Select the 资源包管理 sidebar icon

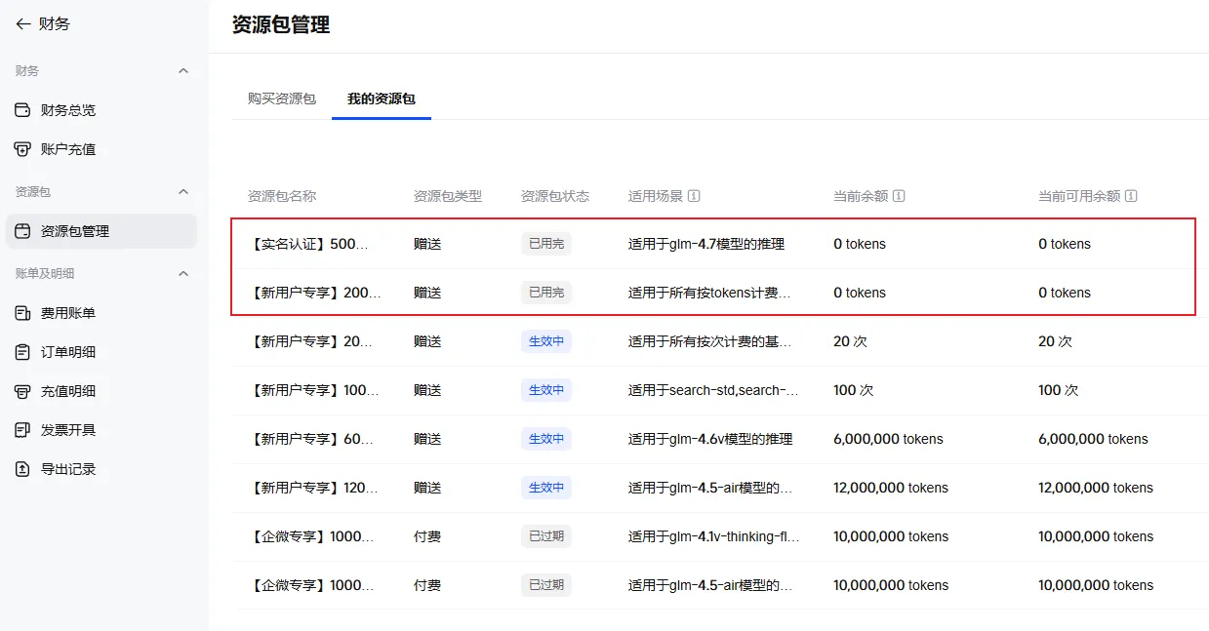click(23, 231)
